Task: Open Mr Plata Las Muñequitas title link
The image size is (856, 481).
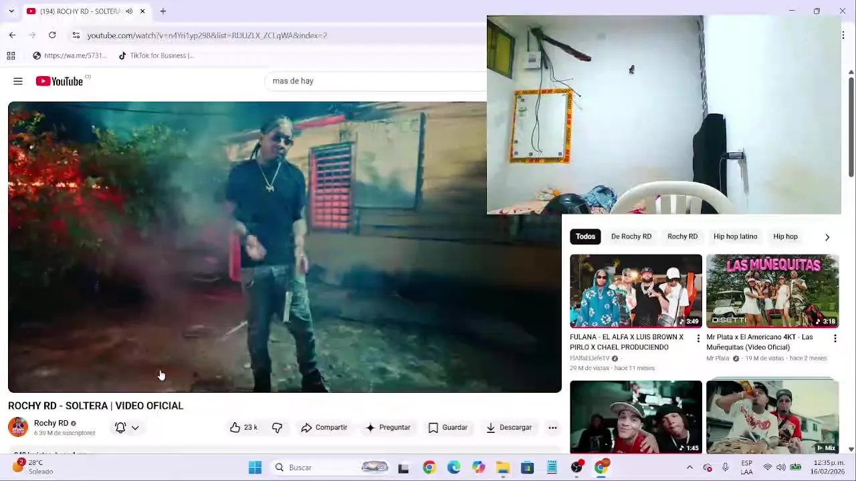Action: pos(760,342)
